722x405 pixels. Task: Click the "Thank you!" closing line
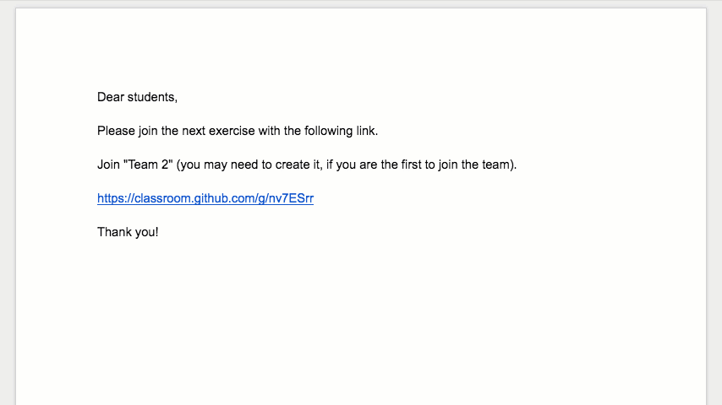click(x=128, y=232)
